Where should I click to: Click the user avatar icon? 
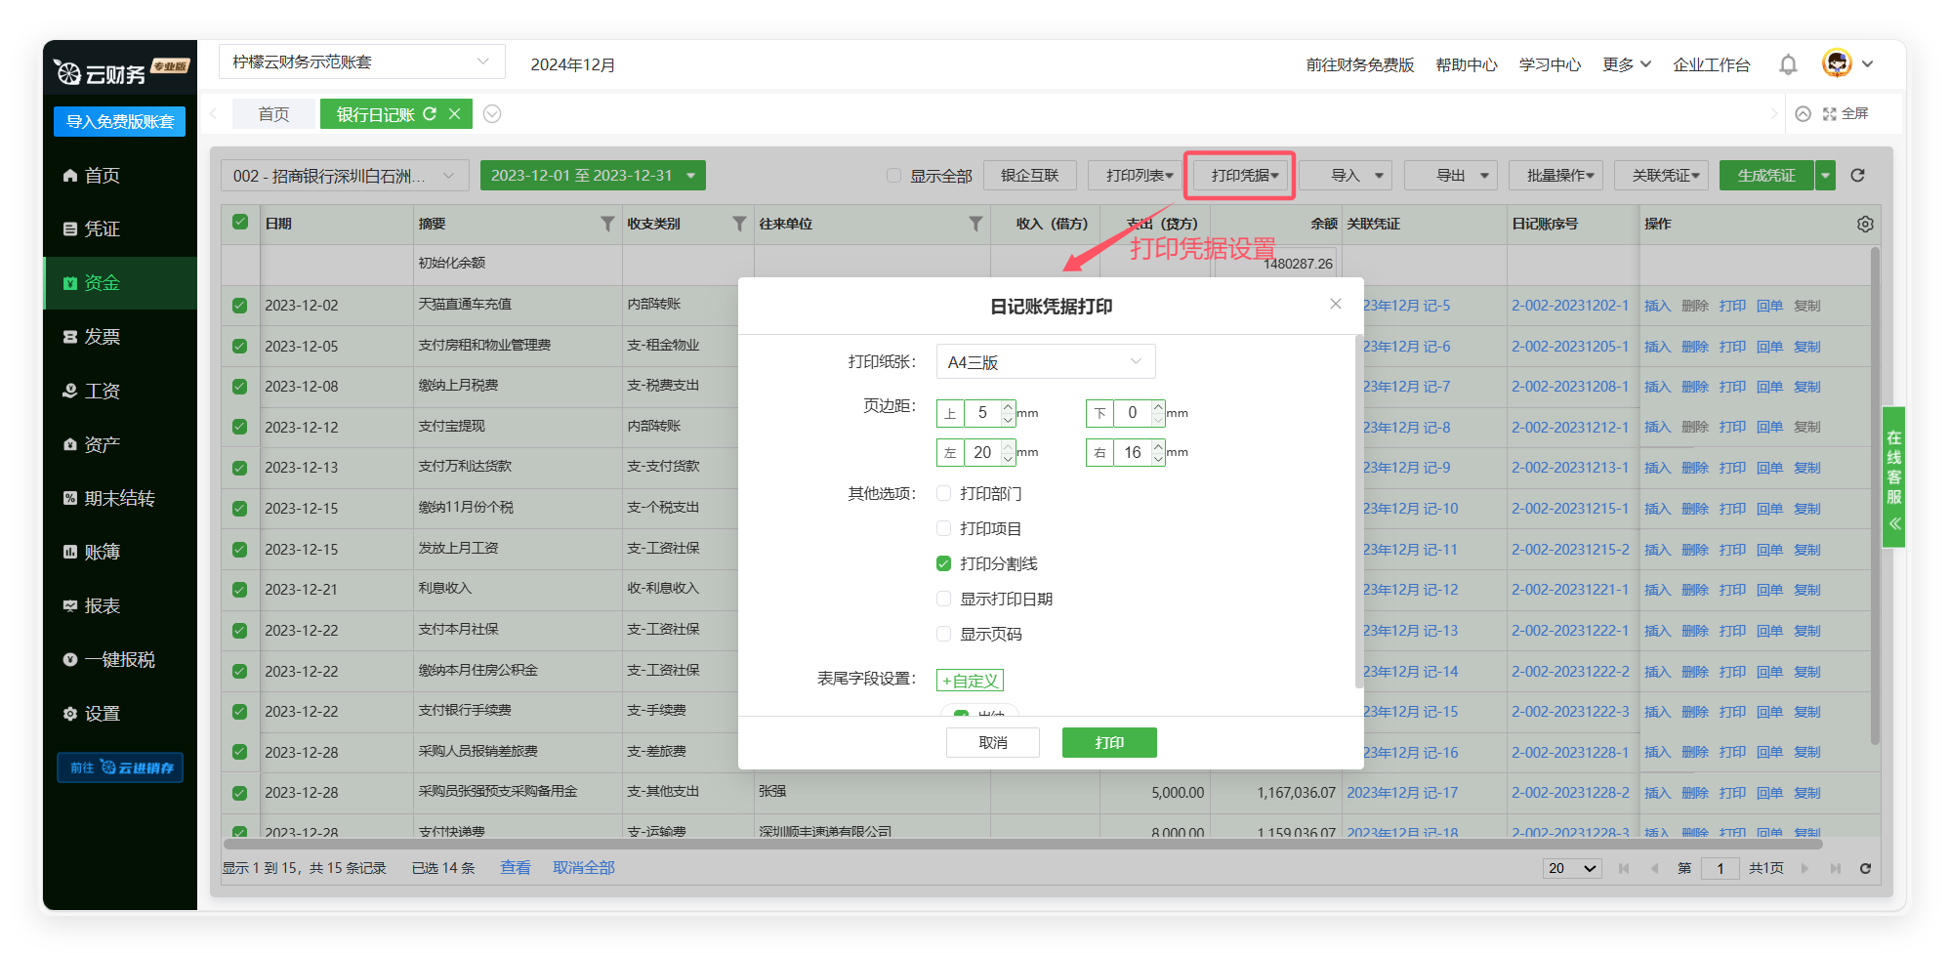click(1837, 63)
